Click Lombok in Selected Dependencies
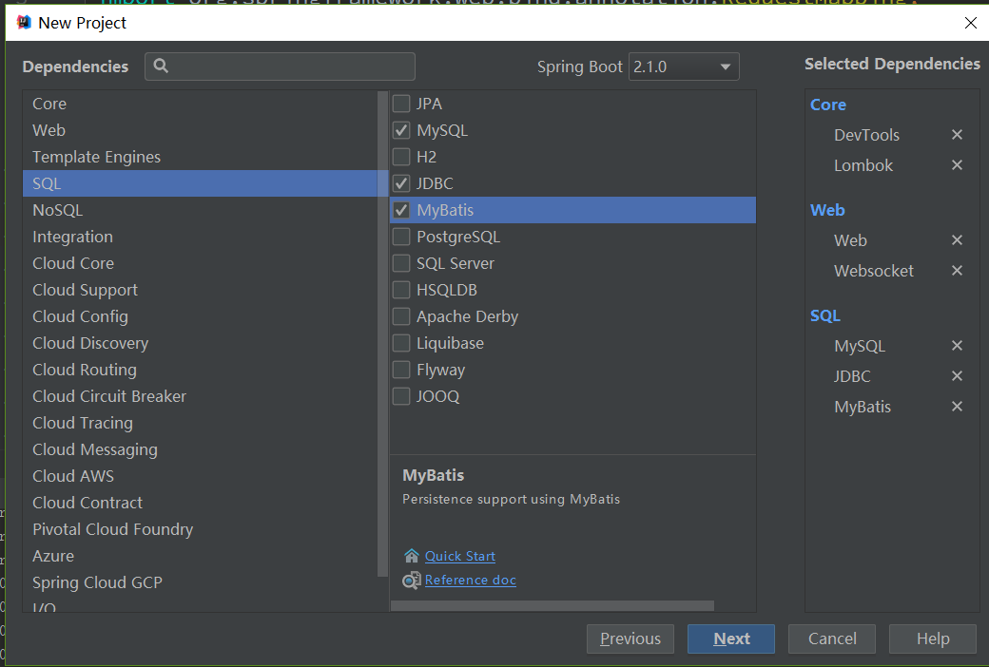Viewport: 989px width, 667px height. (x=863, y=165)
